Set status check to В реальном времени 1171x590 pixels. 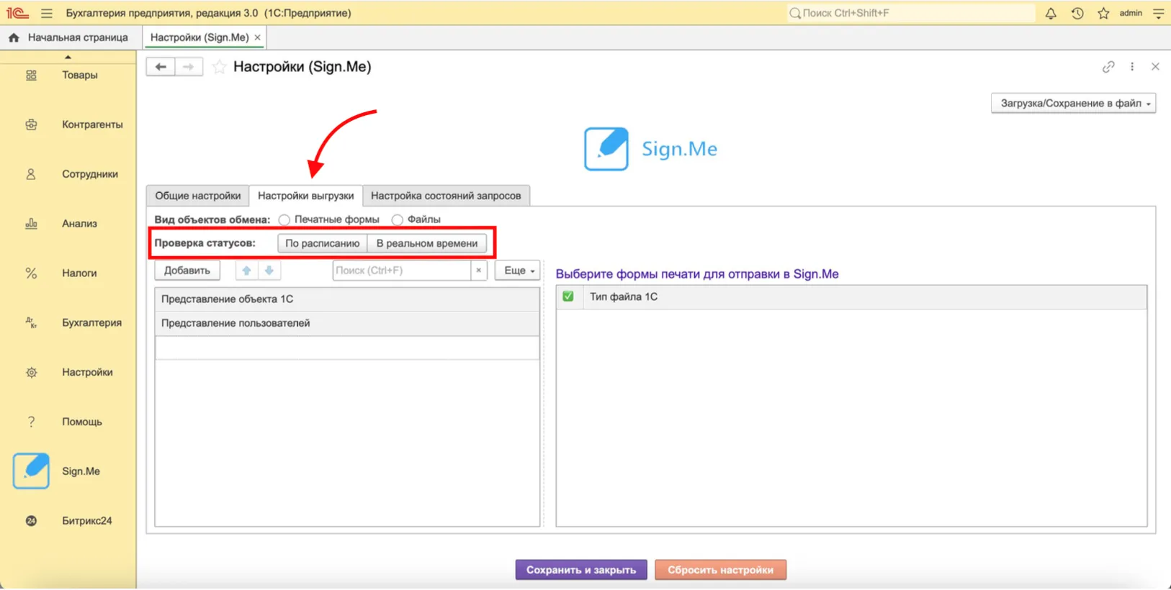[x=427, y=243]
